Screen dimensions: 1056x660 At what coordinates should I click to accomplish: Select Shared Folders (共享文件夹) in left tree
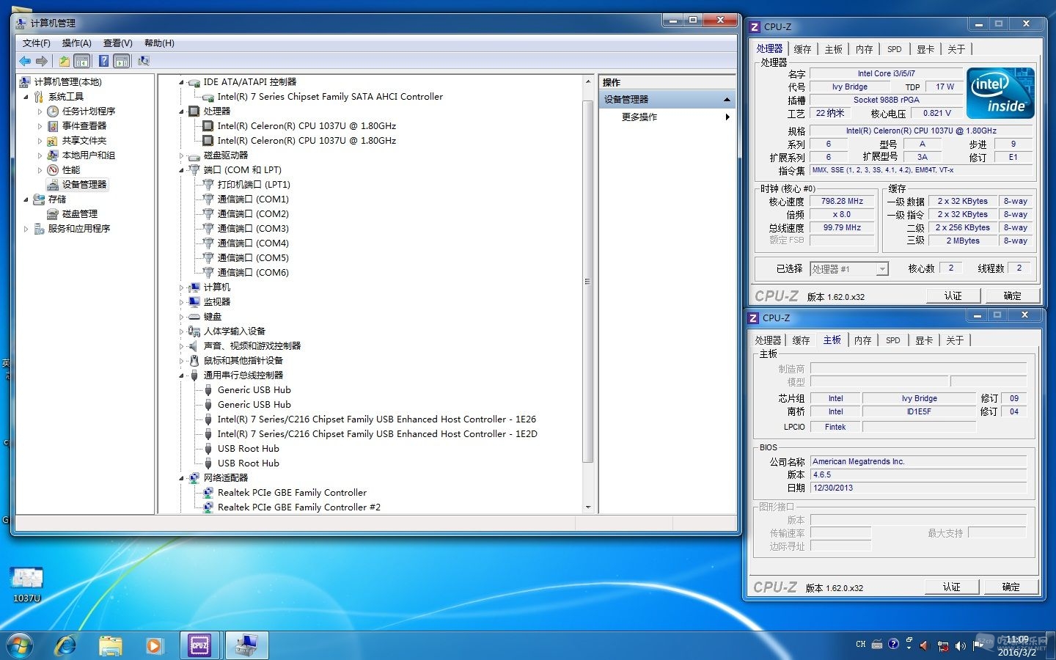84,141
